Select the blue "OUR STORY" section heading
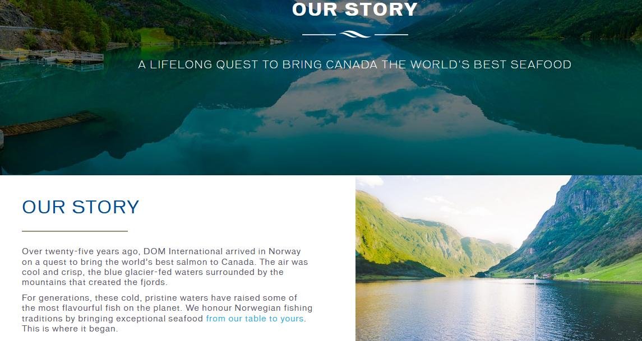This screenshot has width=642, height=341. pos(80,207)
